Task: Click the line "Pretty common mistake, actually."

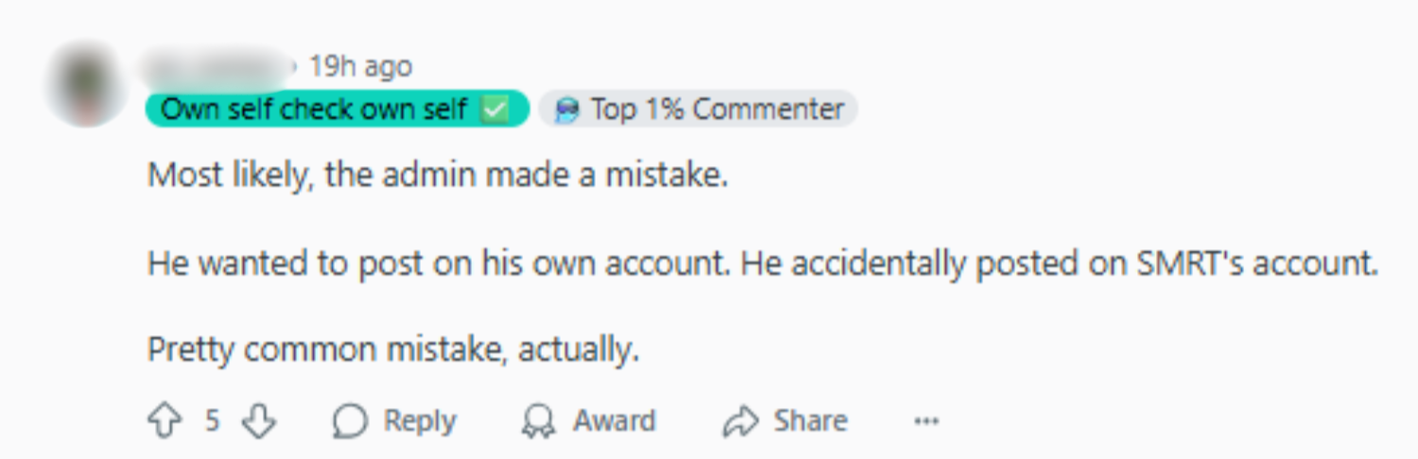Action: (x=393, y=350)
